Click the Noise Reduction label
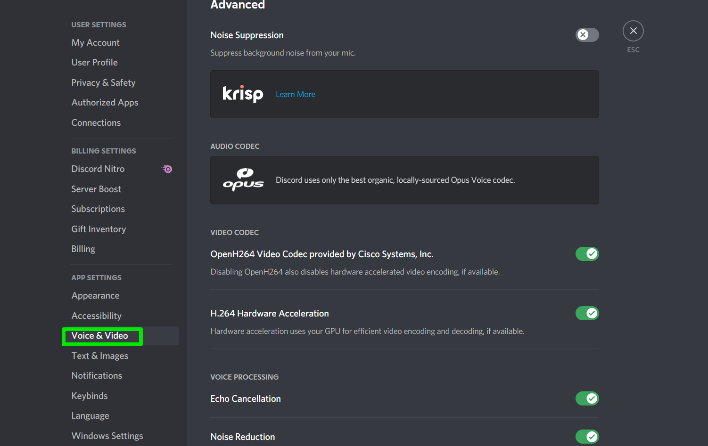This screenshot has height=446, width=708. pos(243,437)
